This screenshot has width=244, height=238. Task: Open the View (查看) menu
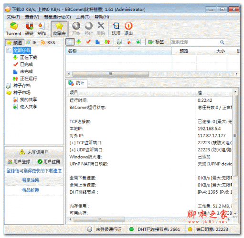coord(32,17)
